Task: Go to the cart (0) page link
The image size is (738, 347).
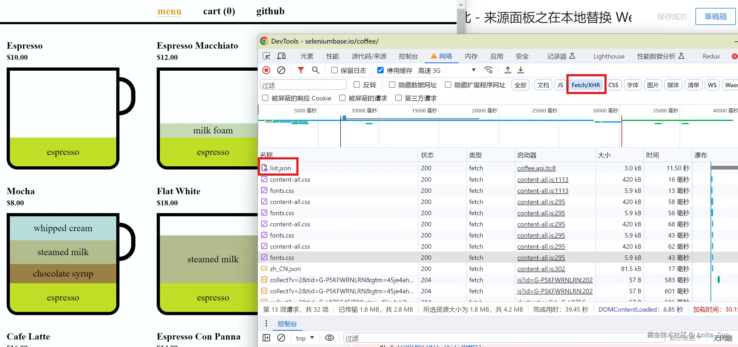Action: [x=219, y=11]
